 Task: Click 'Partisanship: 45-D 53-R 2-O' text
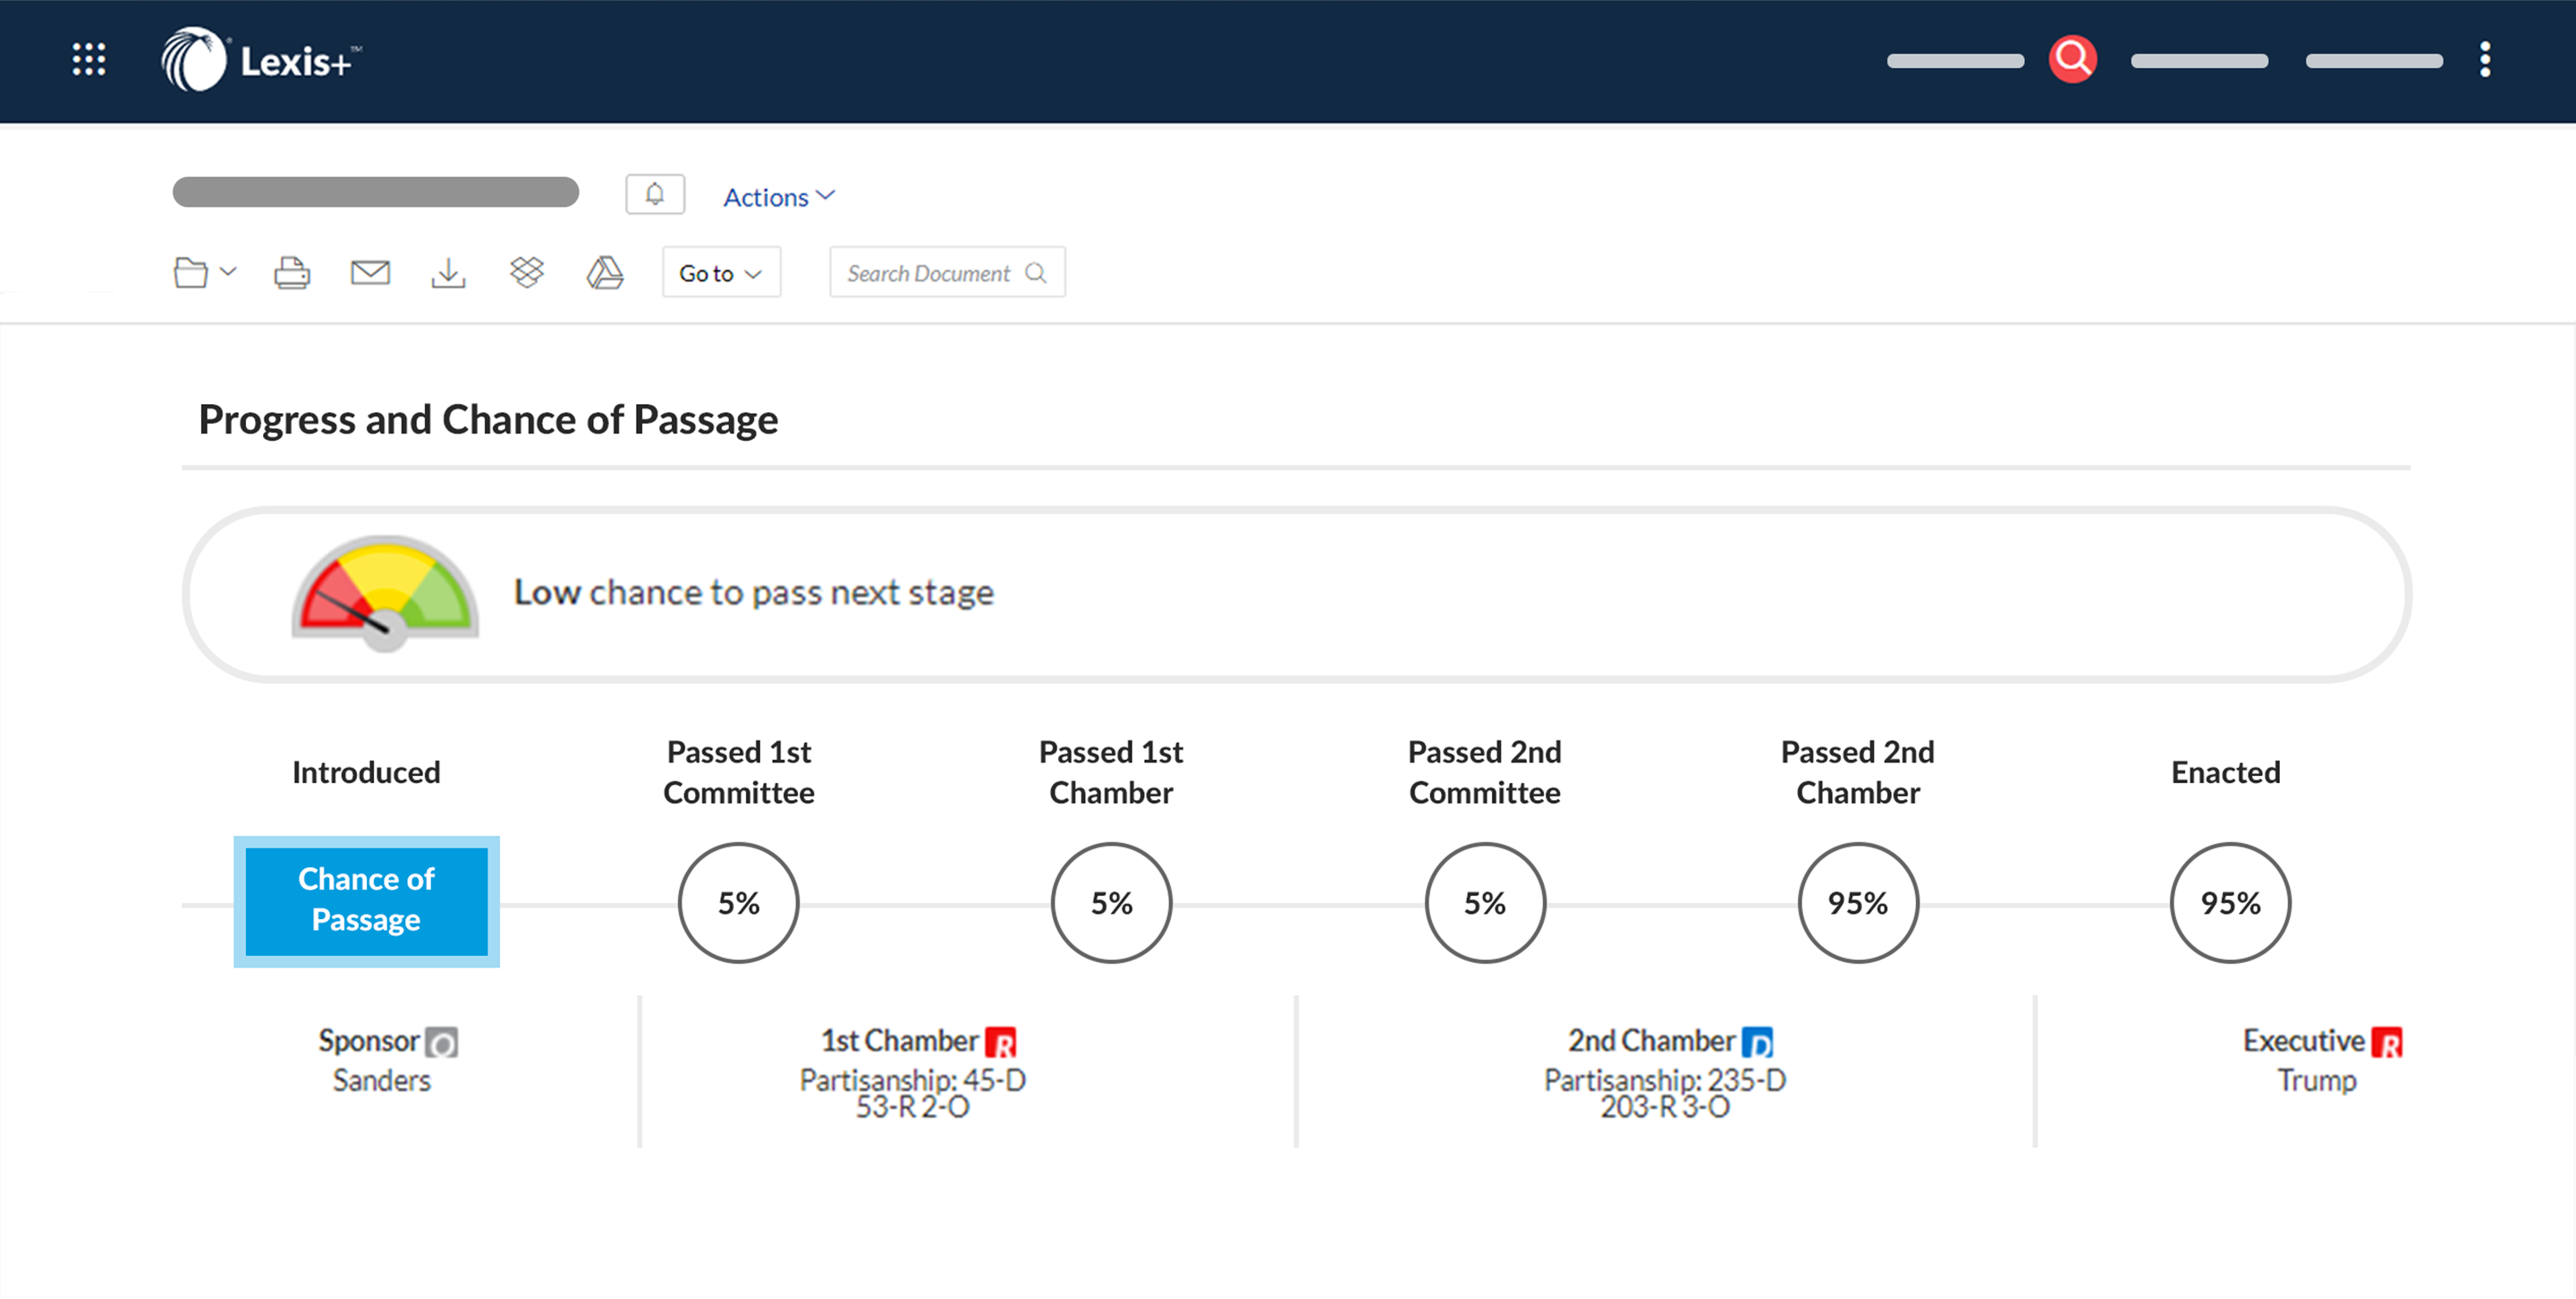(x=913, y=1093)
